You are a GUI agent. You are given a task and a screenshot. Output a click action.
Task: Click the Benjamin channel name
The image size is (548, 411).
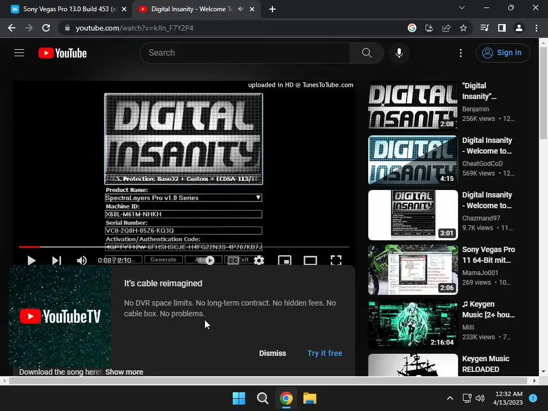click(475, 109)
